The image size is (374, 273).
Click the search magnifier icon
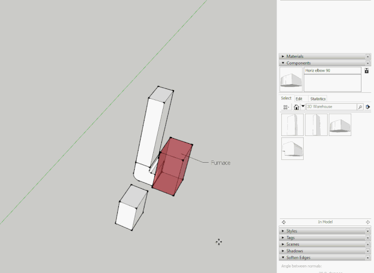point(360,107)
